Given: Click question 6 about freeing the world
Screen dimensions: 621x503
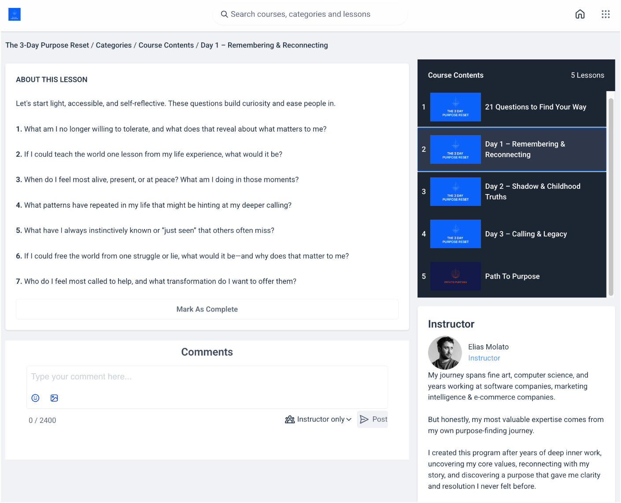Looking at the screenshot, I should [x=182, y=256].
